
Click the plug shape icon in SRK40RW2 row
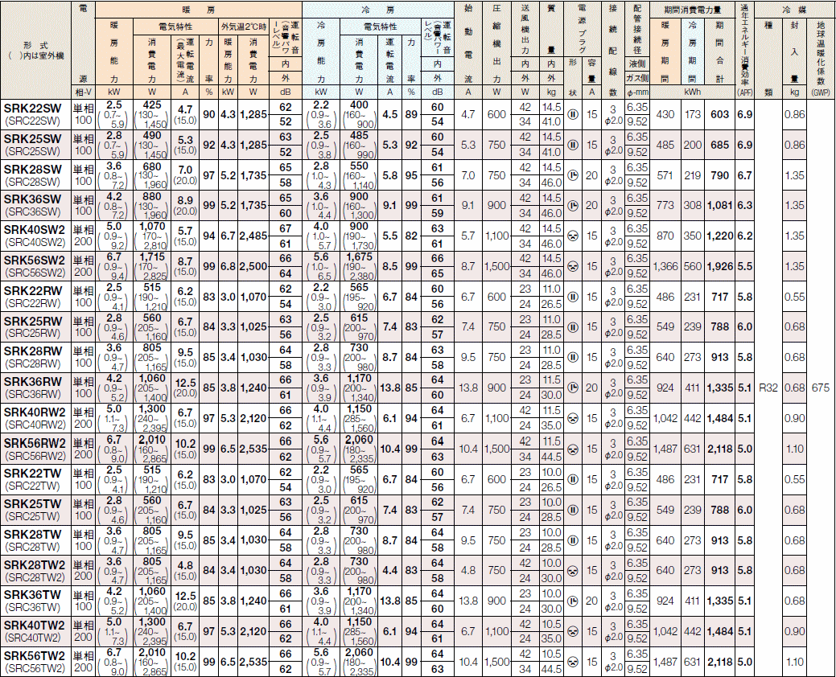pos(573,418)
